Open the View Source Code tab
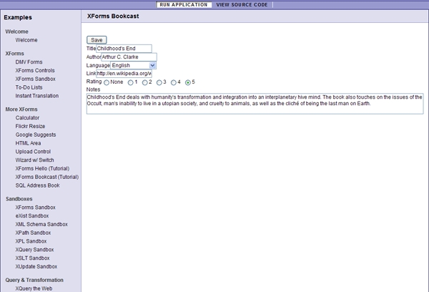Image resolution: width=429 pixels, height=292 pixels. [242, 5]
